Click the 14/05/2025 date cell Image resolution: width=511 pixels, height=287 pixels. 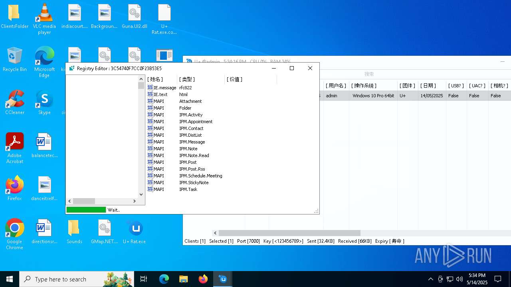click(x=432, y=96)
